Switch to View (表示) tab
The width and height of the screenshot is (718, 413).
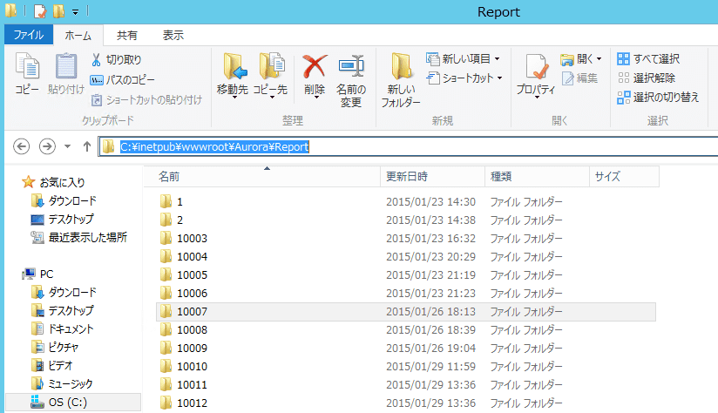173,35
